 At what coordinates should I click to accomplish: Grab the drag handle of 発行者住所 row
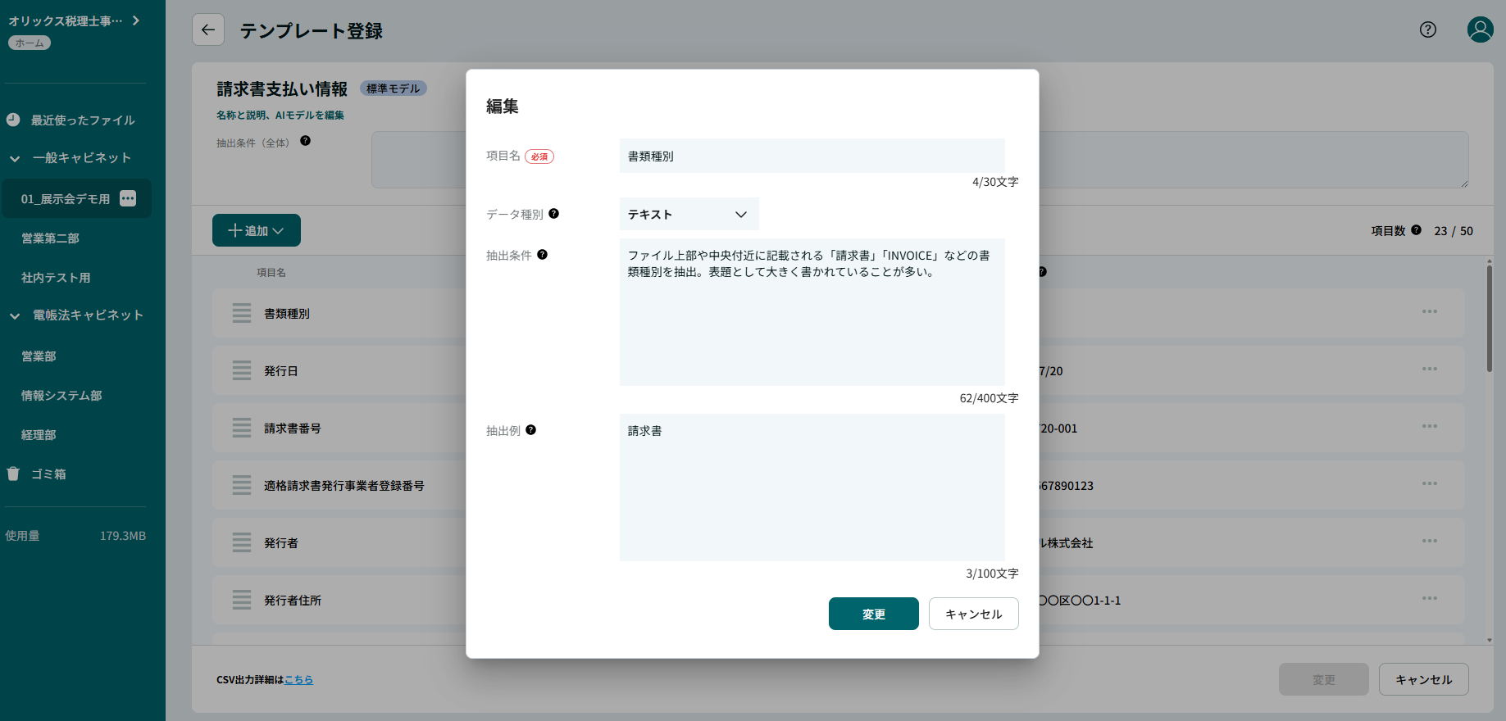(x=242, y=600)
